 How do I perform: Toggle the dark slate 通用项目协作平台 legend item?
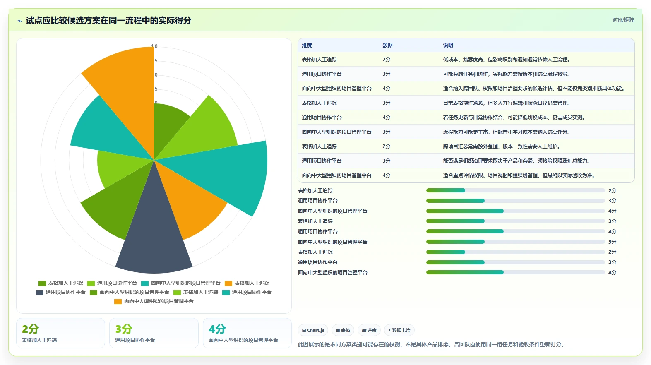tap(61, 292)
